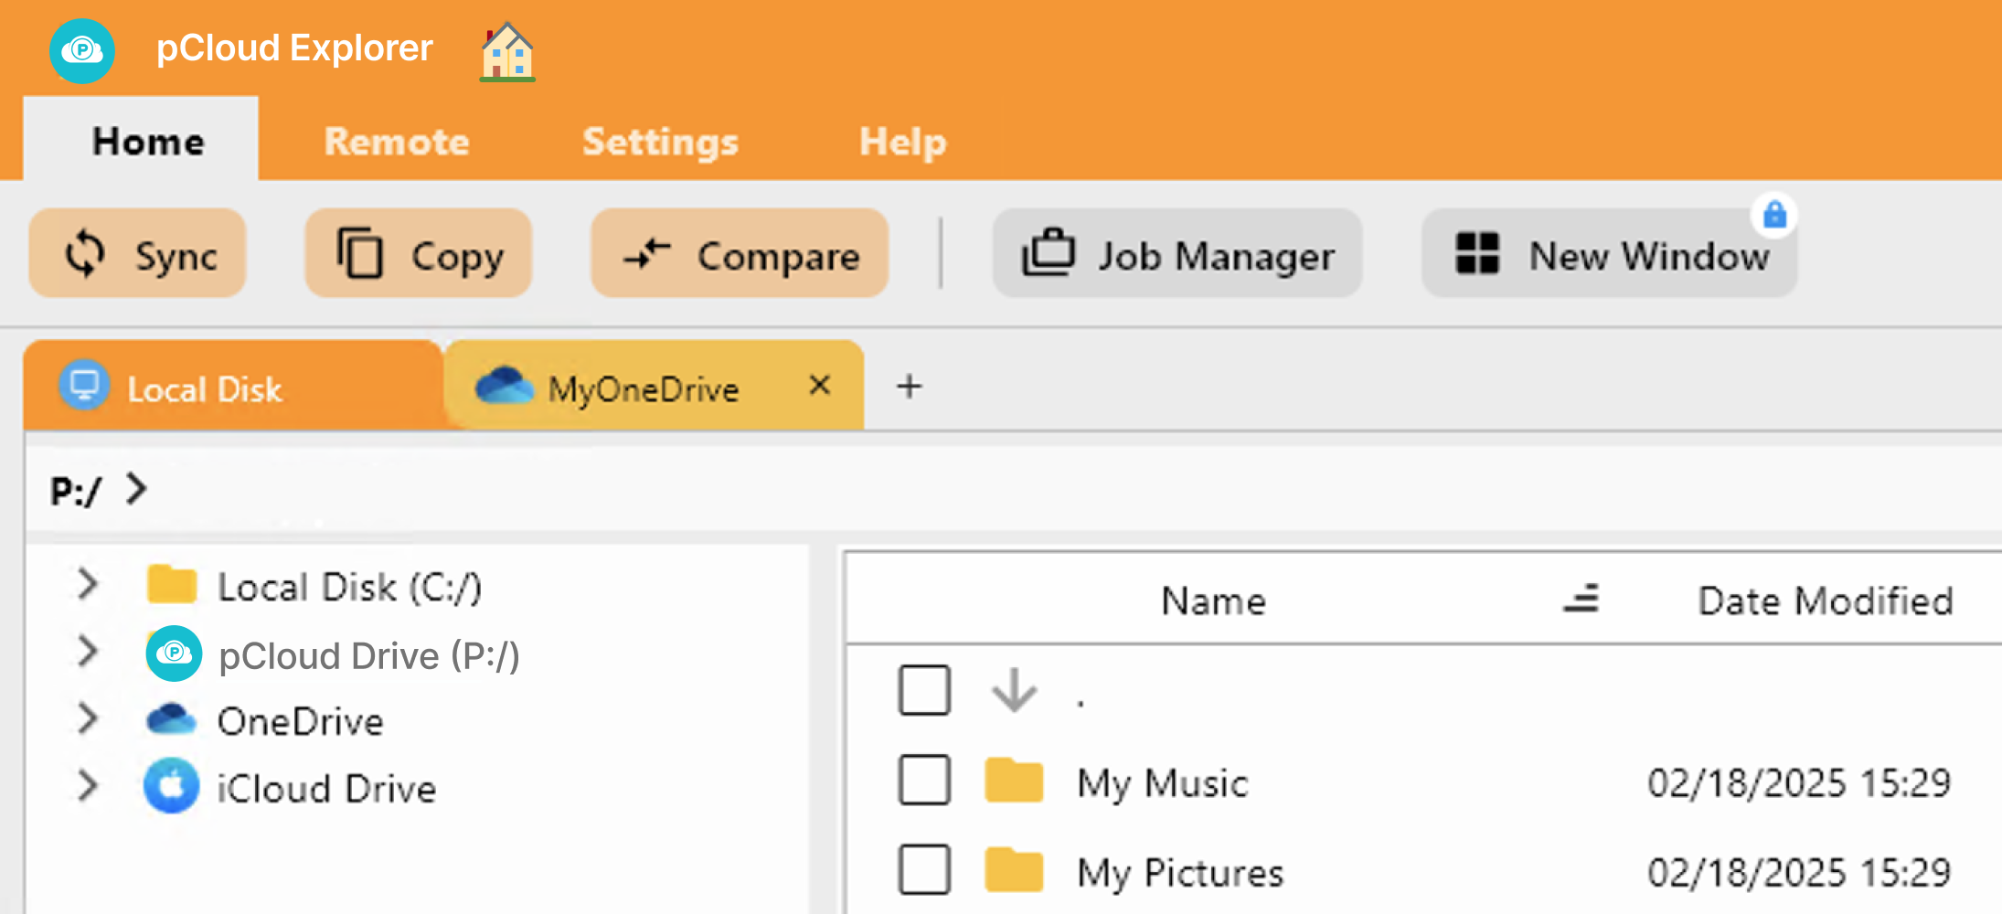This screenshot has width=2002, height=914.
Task: Click the pCloud cloud logo
Action: 81,50
